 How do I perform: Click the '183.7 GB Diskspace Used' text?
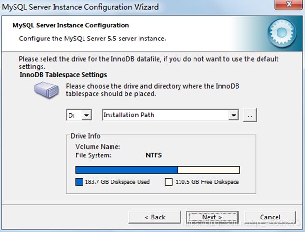coord(117,182)
